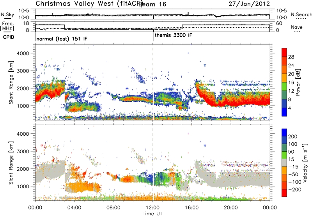The width and height of the screenshot is (312, 216).
Task: Click the "16:00" time tick label
Action: point(191,208)
